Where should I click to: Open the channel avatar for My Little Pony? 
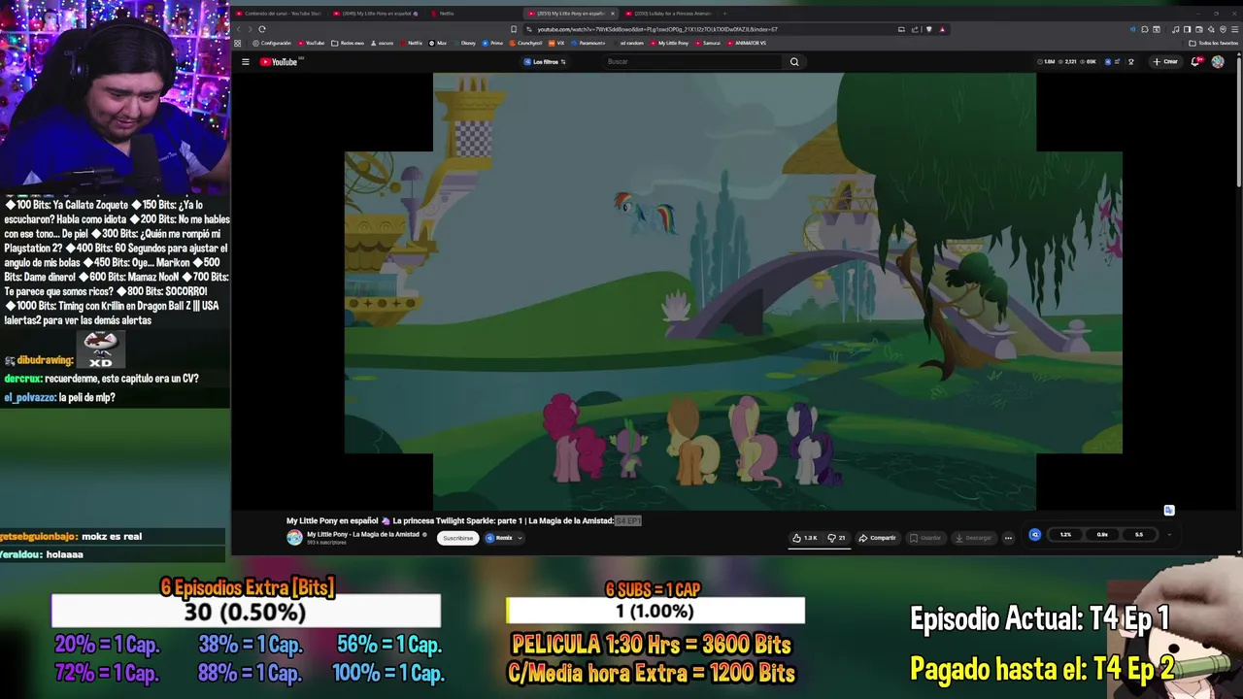(x=294, y=538)
